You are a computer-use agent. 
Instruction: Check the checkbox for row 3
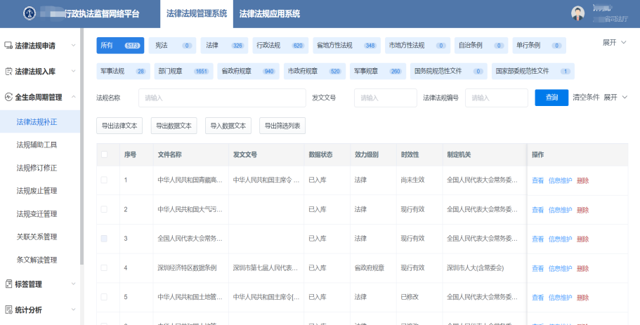tap(105, 239)
